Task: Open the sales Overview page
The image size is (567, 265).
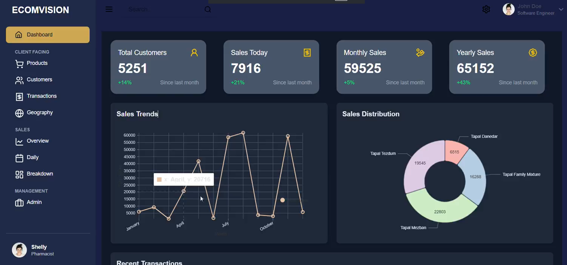Action: click(38, 141)
